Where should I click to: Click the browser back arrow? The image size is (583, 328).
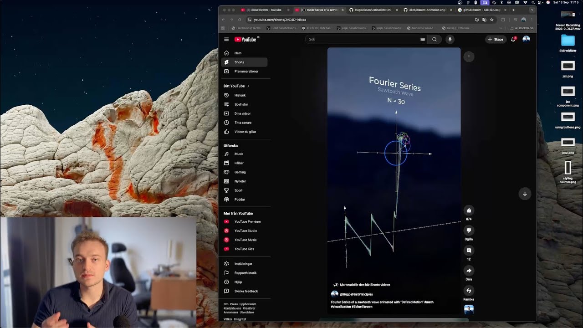223,20
